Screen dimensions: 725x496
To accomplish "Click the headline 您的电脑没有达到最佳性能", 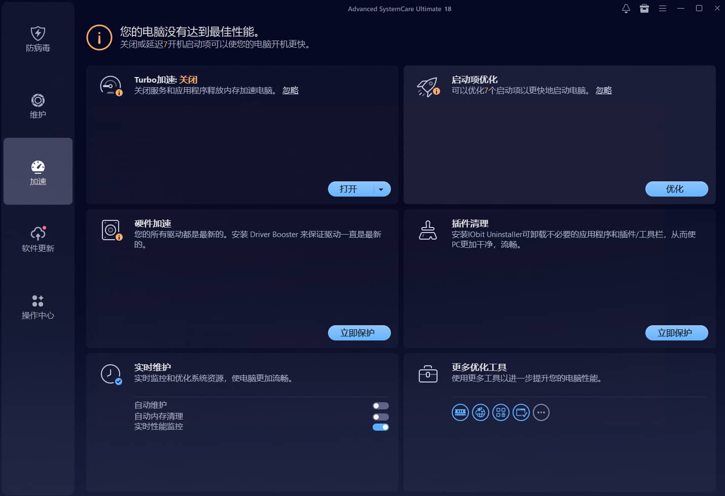I will click(191, 31).
